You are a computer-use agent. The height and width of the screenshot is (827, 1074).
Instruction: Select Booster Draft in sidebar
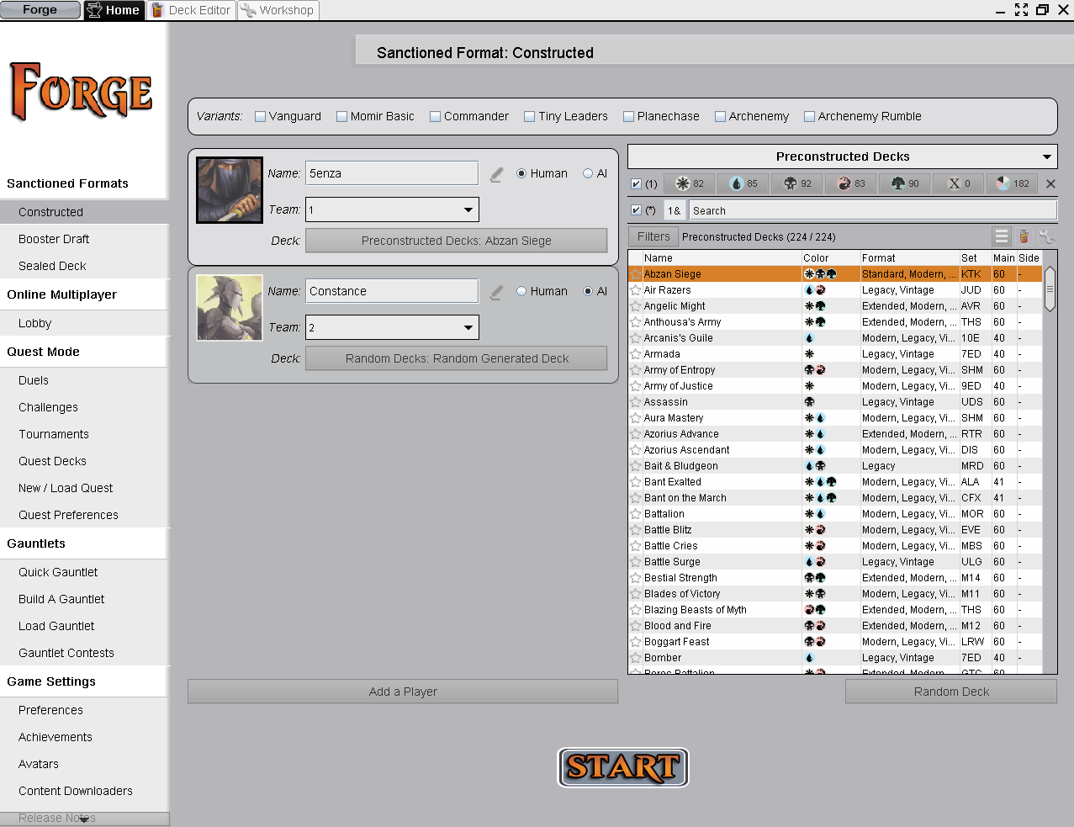[x=54, y=239]
